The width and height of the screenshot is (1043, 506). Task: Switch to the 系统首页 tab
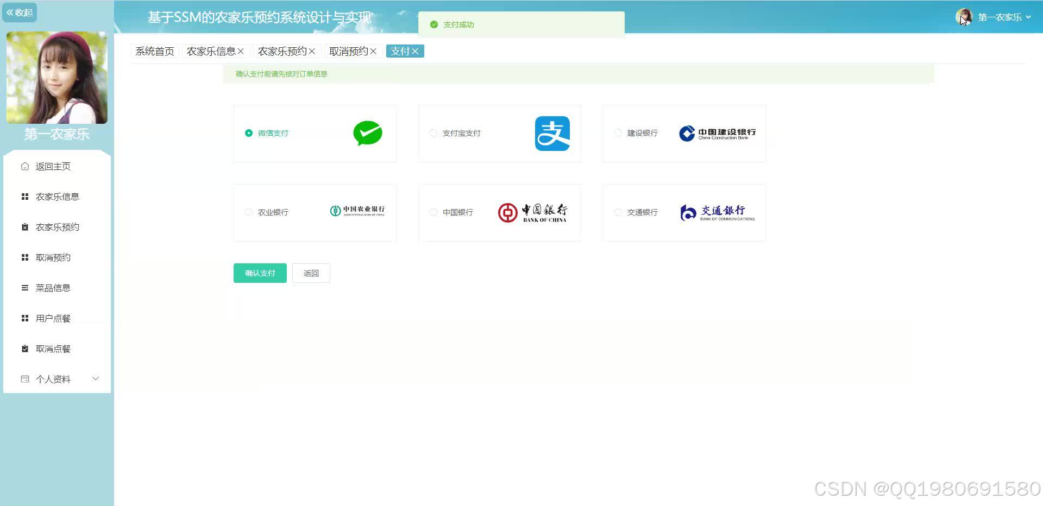click(x=154, y=50)
